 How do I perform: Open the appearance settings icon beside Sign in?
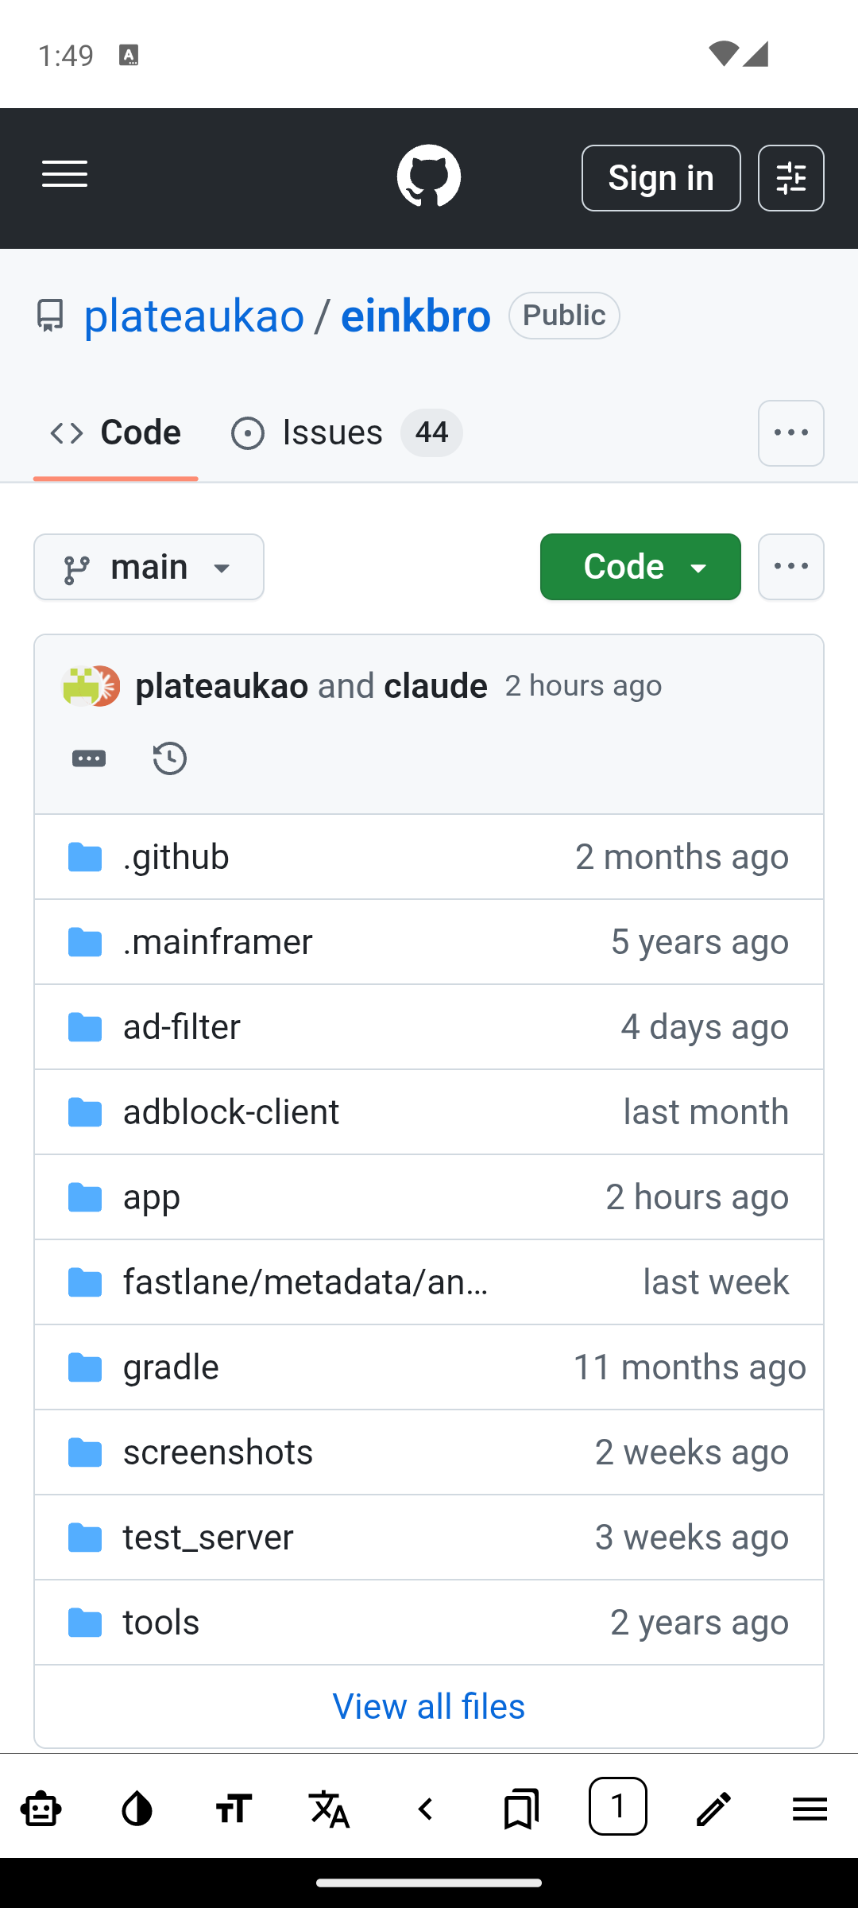pyautogui.click(x=790, y=178)
